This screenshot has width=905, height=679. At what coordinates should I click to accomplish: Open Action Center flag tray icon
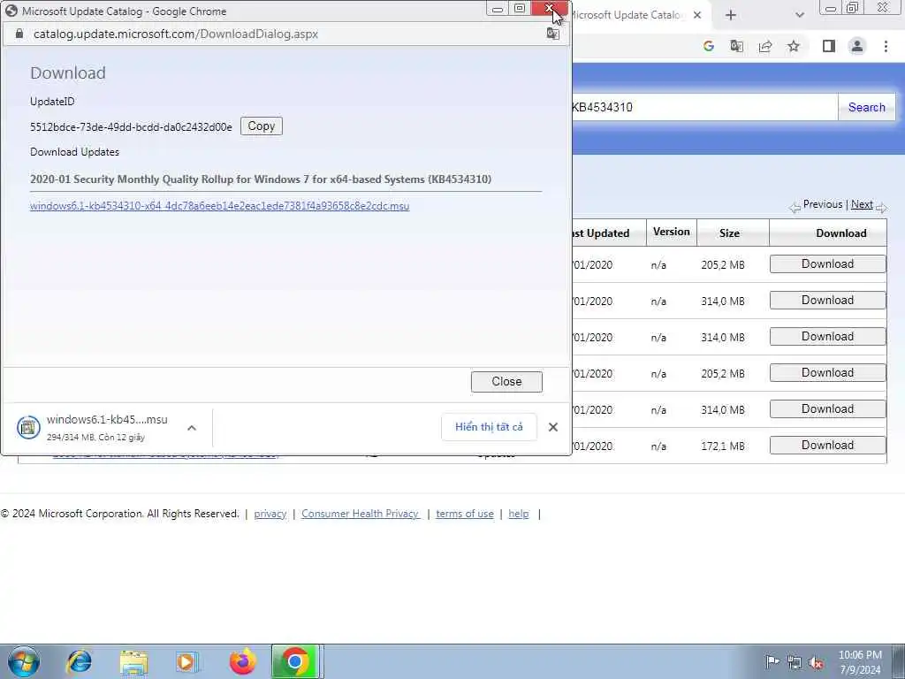point(772,661)
